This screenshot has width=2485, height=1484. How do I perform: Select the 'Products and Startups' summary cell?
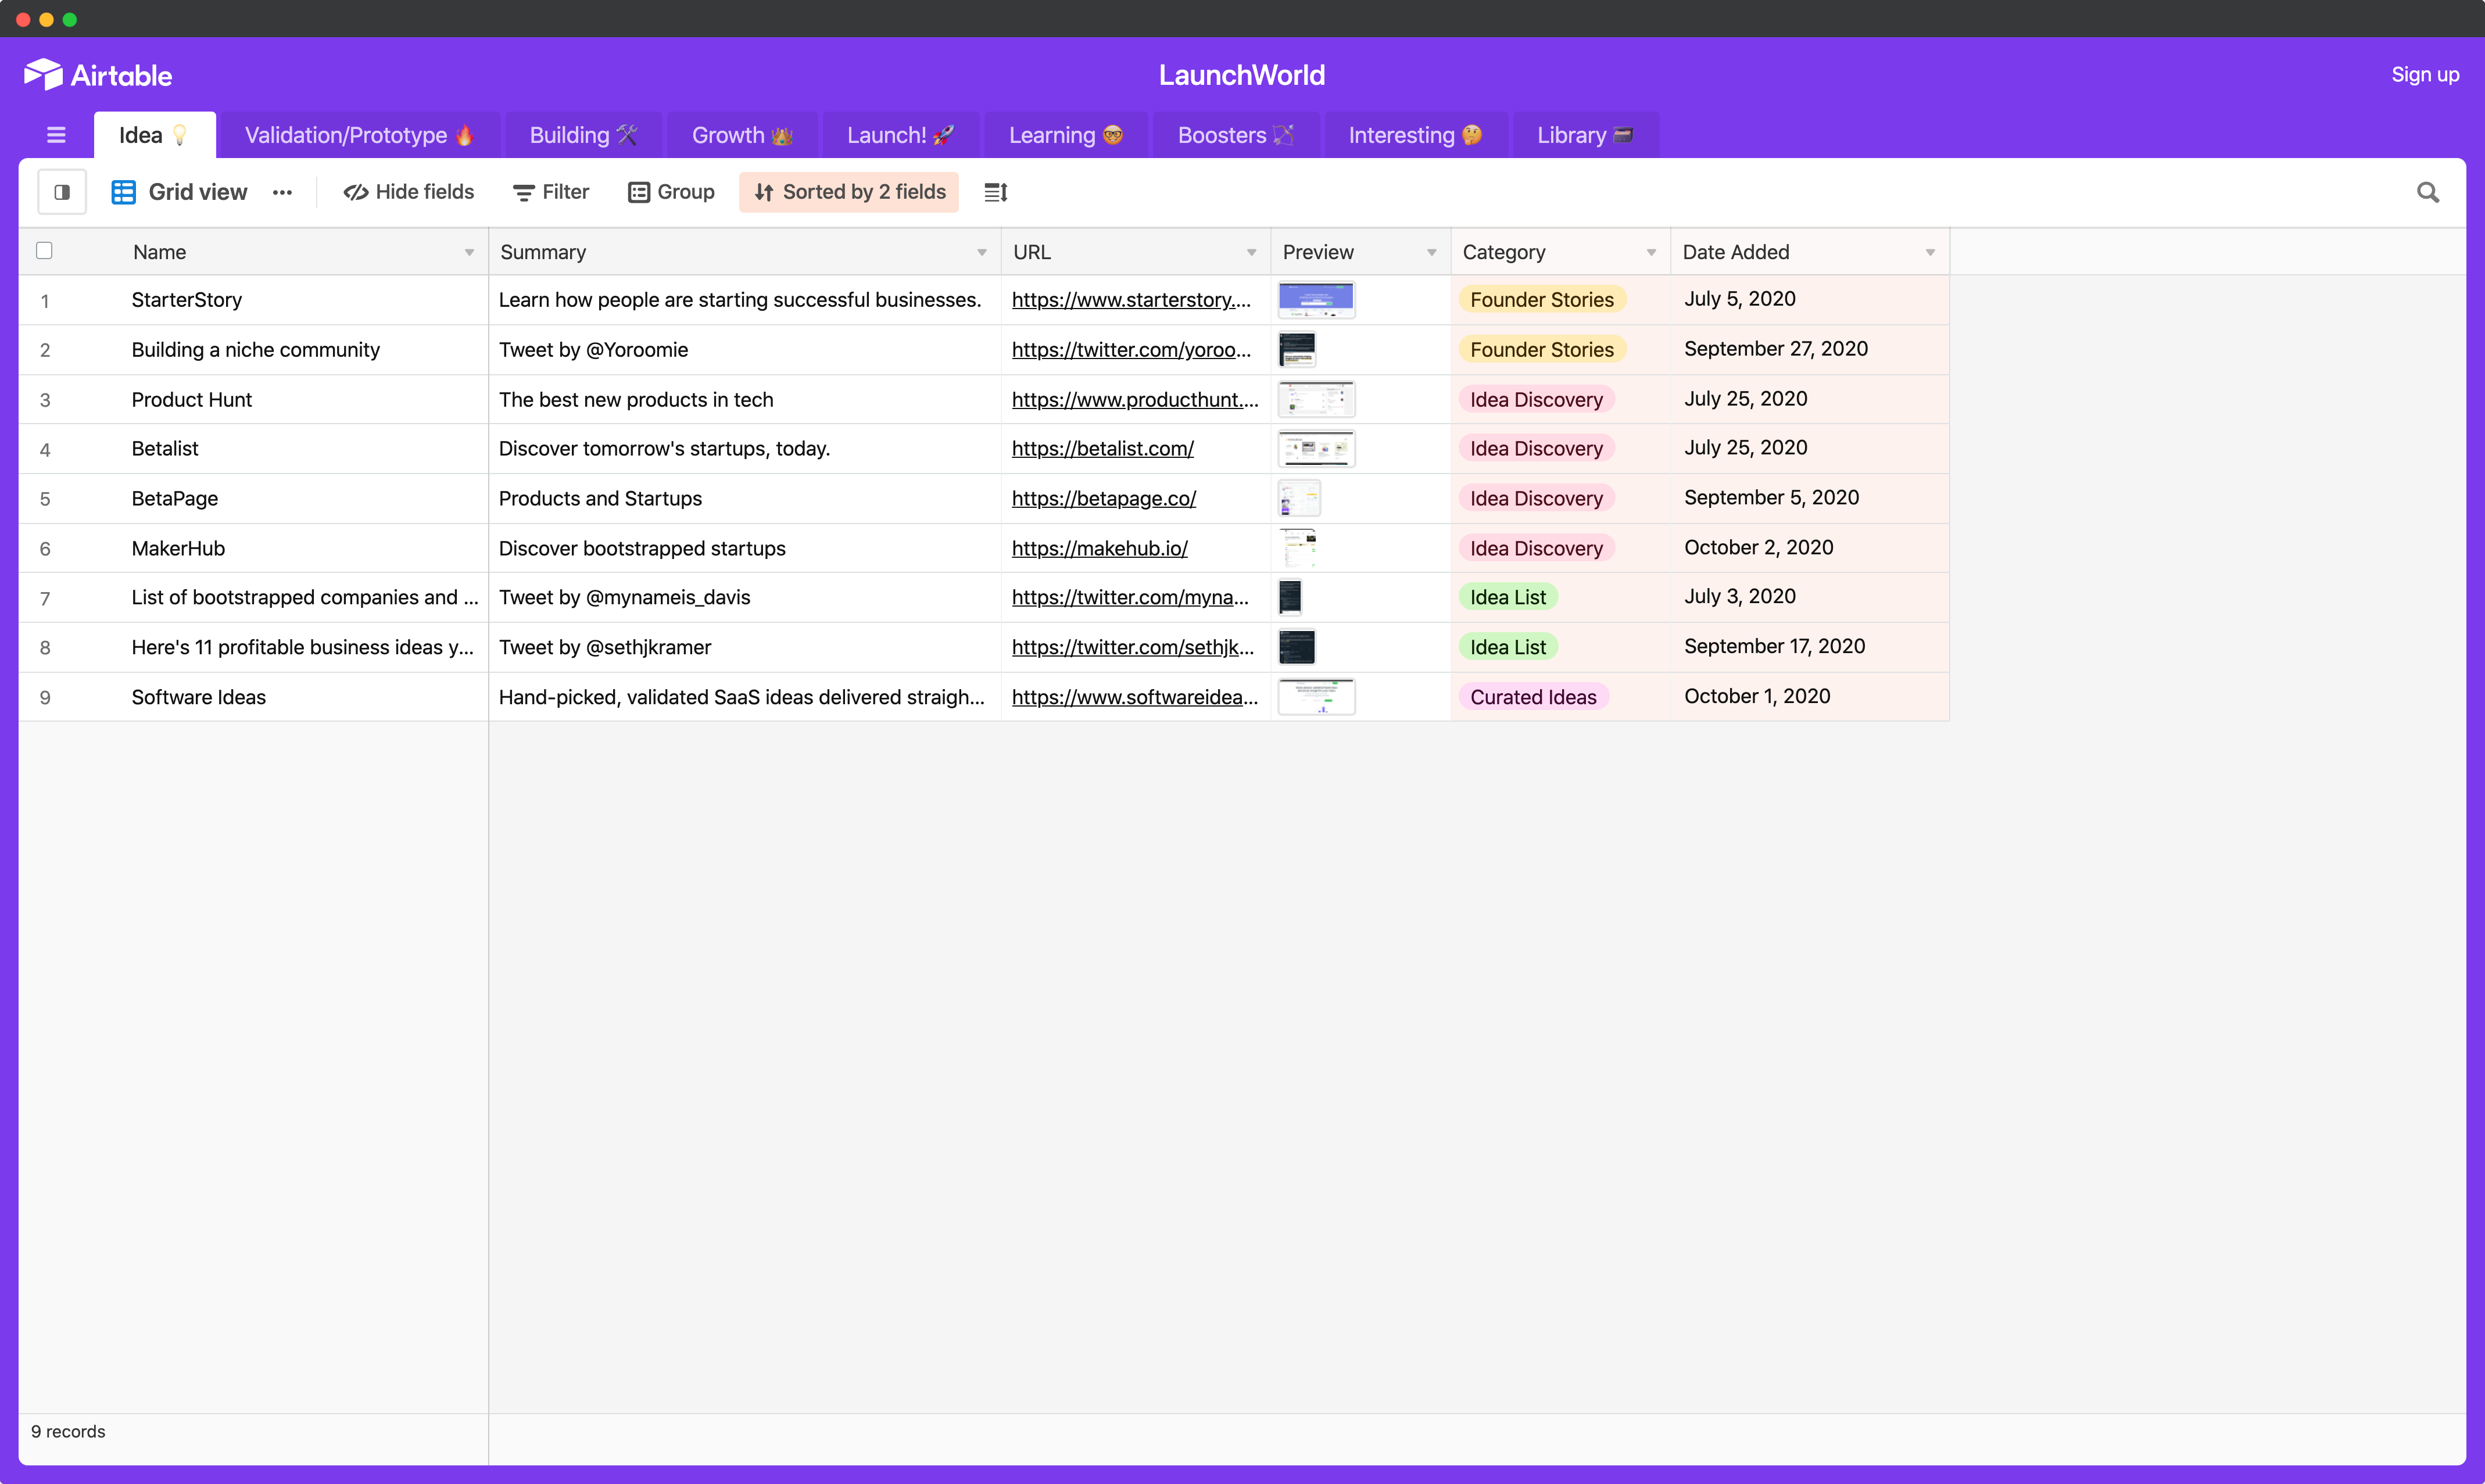[745, 499]
